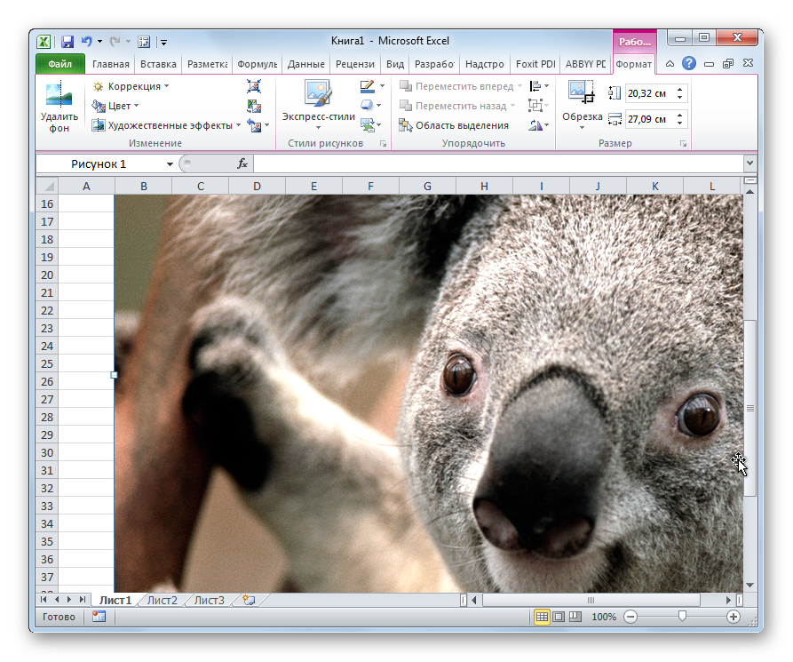The height and width of the screenshot is (662, 793).
Task: Enable Normal view in status bar
Action: pos(541,617)
